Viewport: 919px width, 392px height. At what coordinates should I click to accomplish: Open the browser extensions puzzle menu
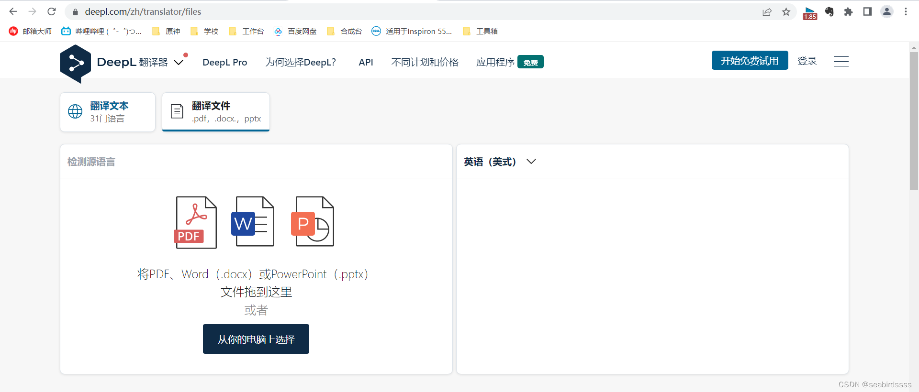click(848, 12)
